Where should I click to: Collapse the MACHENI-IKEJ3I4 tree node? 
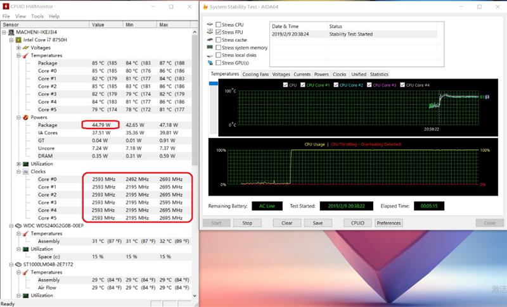pyautogui.click(x=4, y=32)
